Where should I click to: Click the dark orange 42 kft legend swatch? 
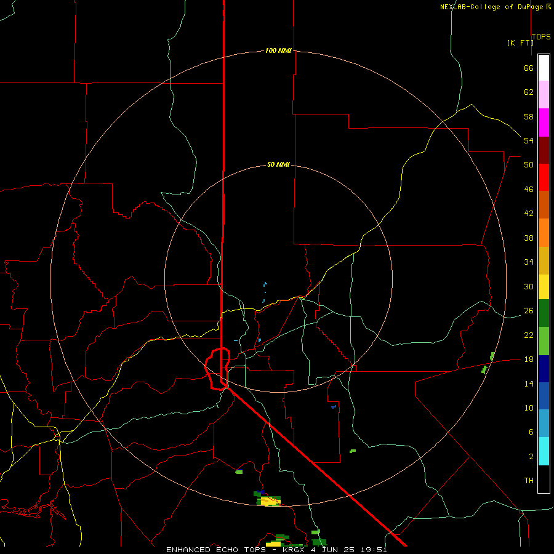coord(544,204)
